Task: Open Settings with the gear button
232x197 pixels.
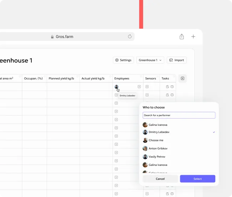Action: [123, 60]
